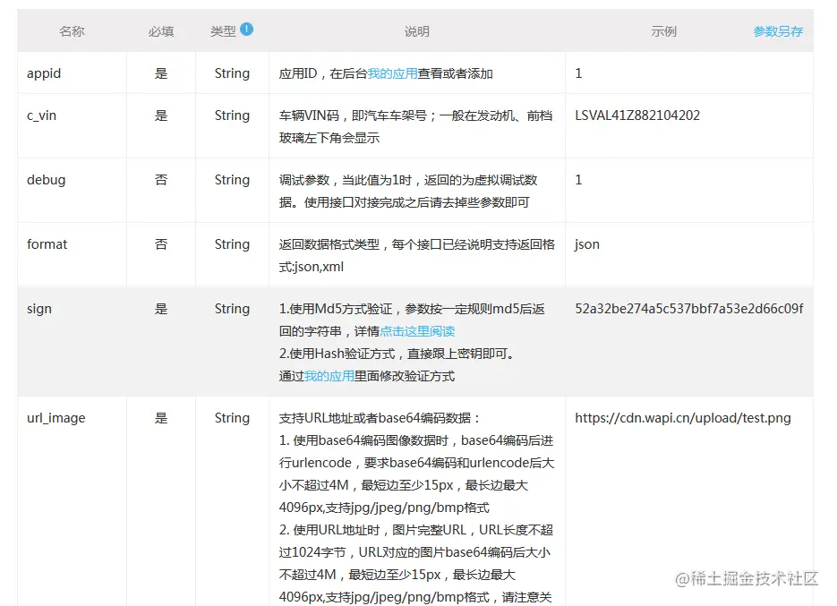The height and width of the screenshot is (606, 837).
Task: Click 否 required cell in format row
Action: coord(161,244)
